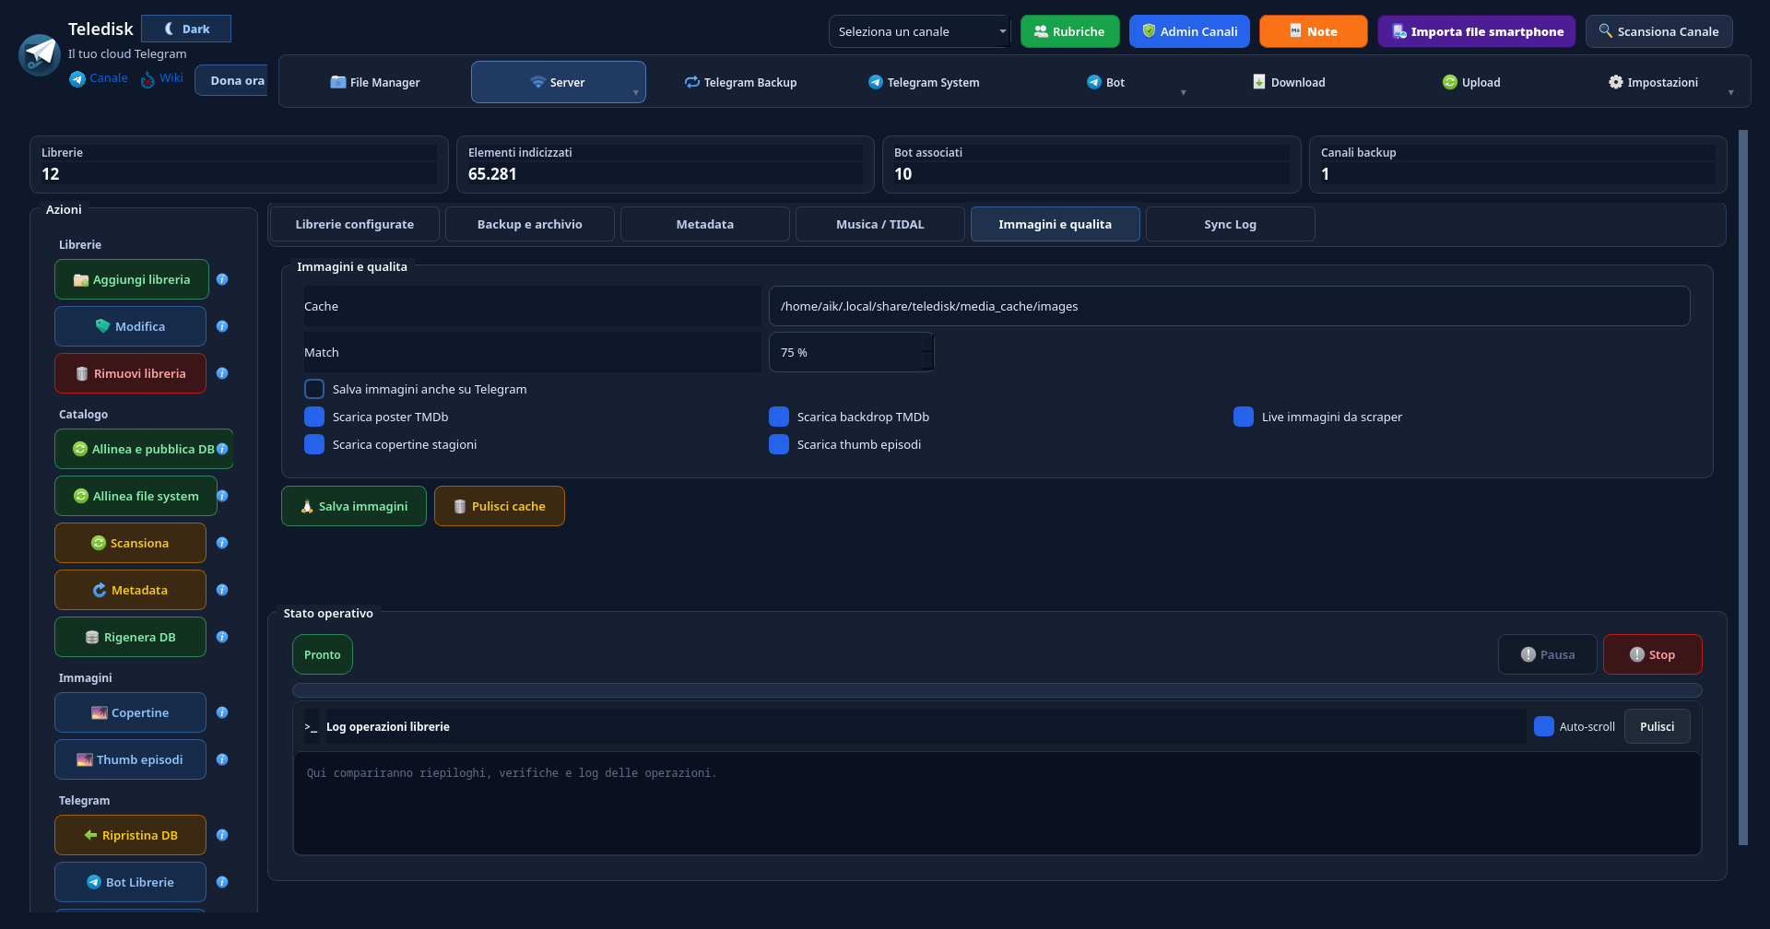Click info icon next to Thumb episodi
Viewport: 1770px width, 929px height.
222,759
